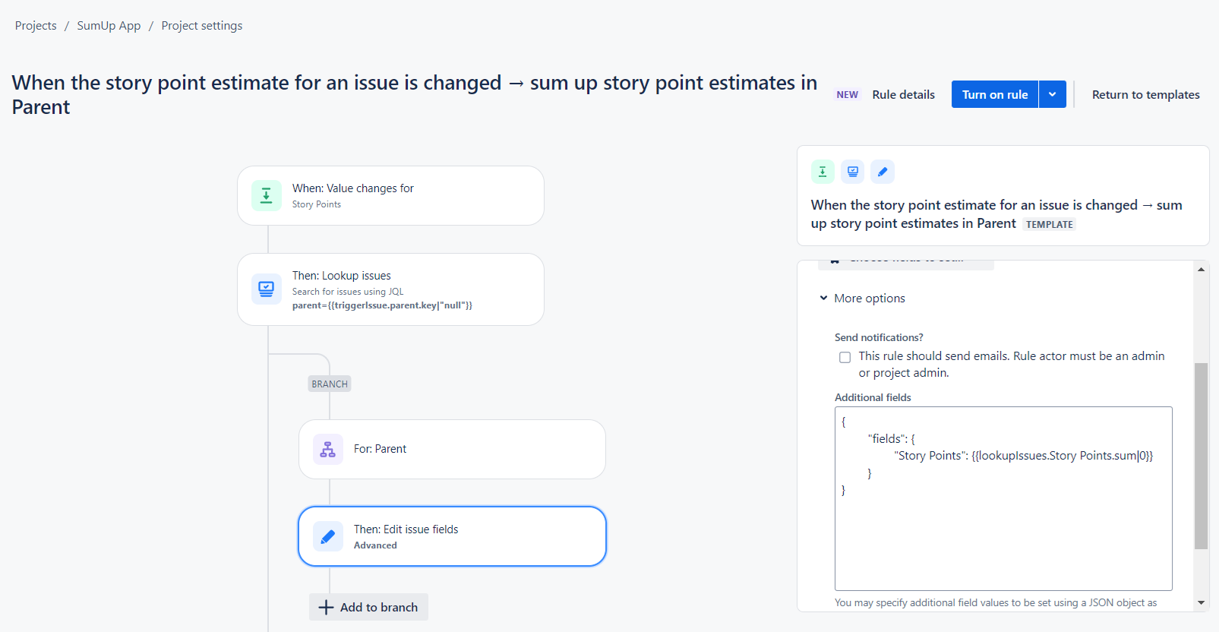The height and width of the screenshot is (632, 1219).
Task: Click the Turn on rule button
Action: [x=995, y=94]
